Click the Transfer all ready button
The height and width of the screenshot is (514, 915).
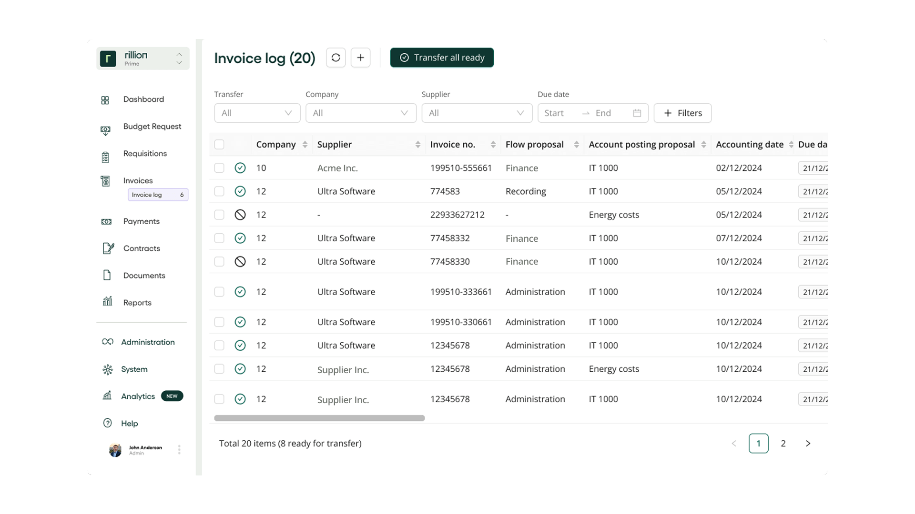[442, 58]
